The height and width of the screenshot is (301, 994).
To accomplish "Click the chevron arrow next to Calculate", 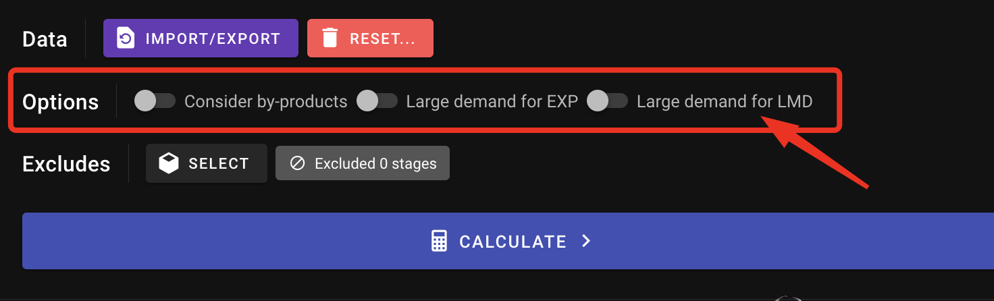I will [586, 242].
